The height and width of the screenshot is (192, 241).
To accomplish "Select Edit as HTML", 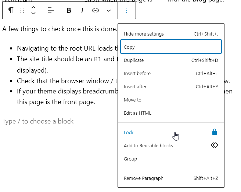I will point(137,113).
